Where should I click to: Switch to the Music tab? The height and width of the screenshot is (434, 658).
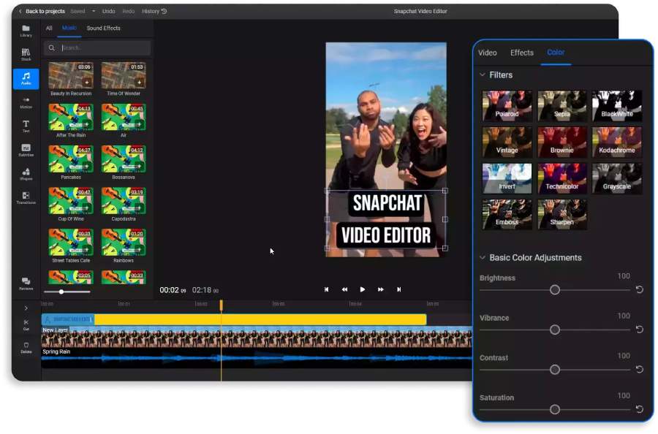coord(69,28)
